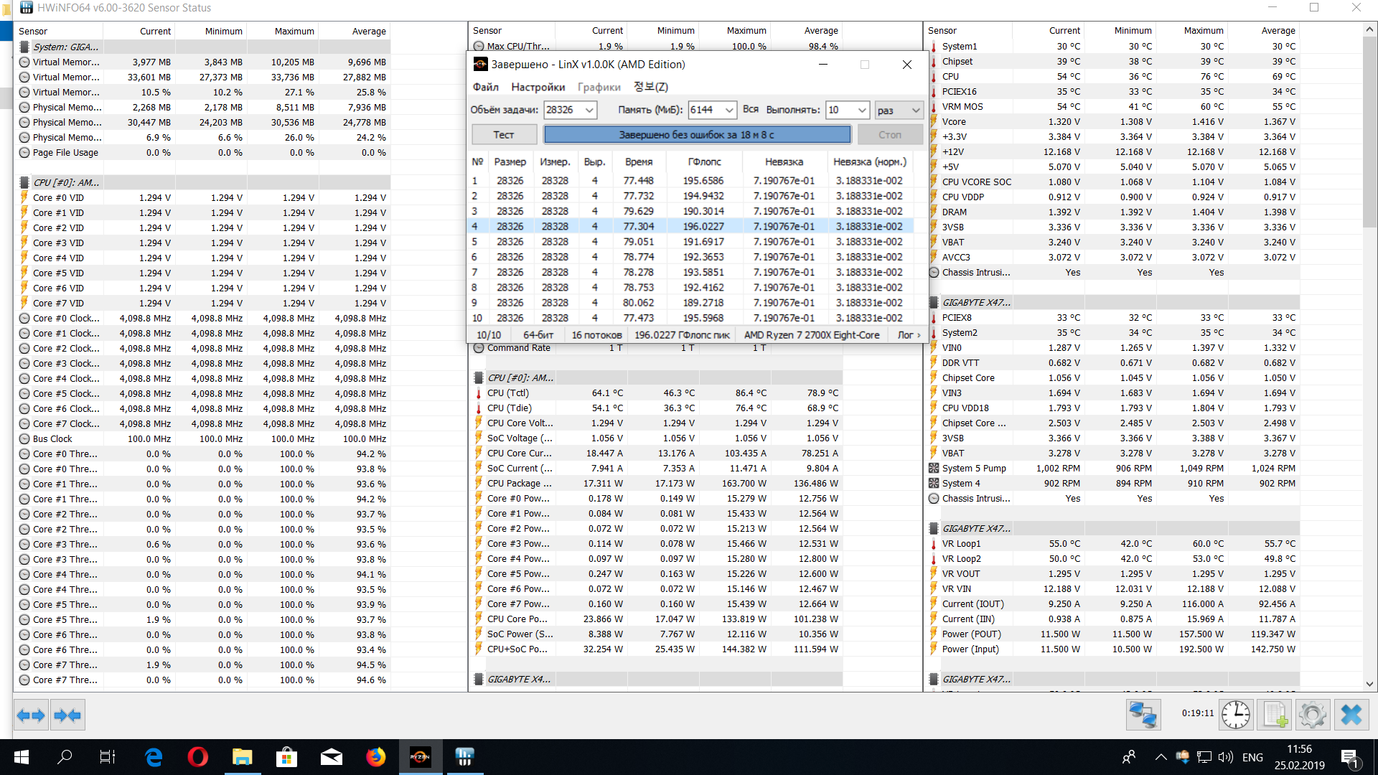
Task: Expand the task size 28326 dropdown
Action: 589,110
